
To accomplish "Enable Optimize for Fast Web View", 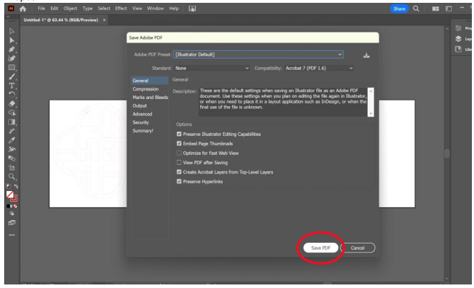I will pos(178,153).
